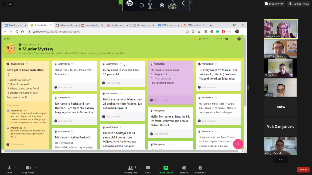The height and width of the screenshot is (175, 312).
Task: Start recording with the Record button
Action: coord(184,170)
